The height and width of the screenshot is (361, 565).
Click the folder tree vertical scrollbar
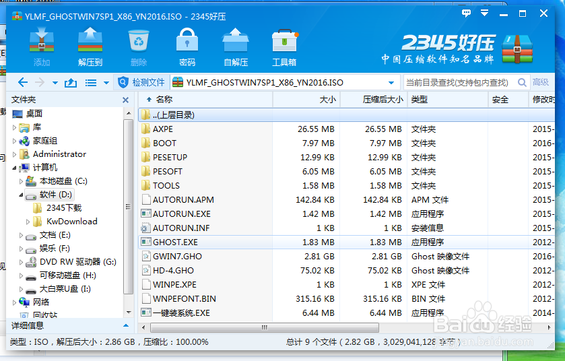point(129,207)
